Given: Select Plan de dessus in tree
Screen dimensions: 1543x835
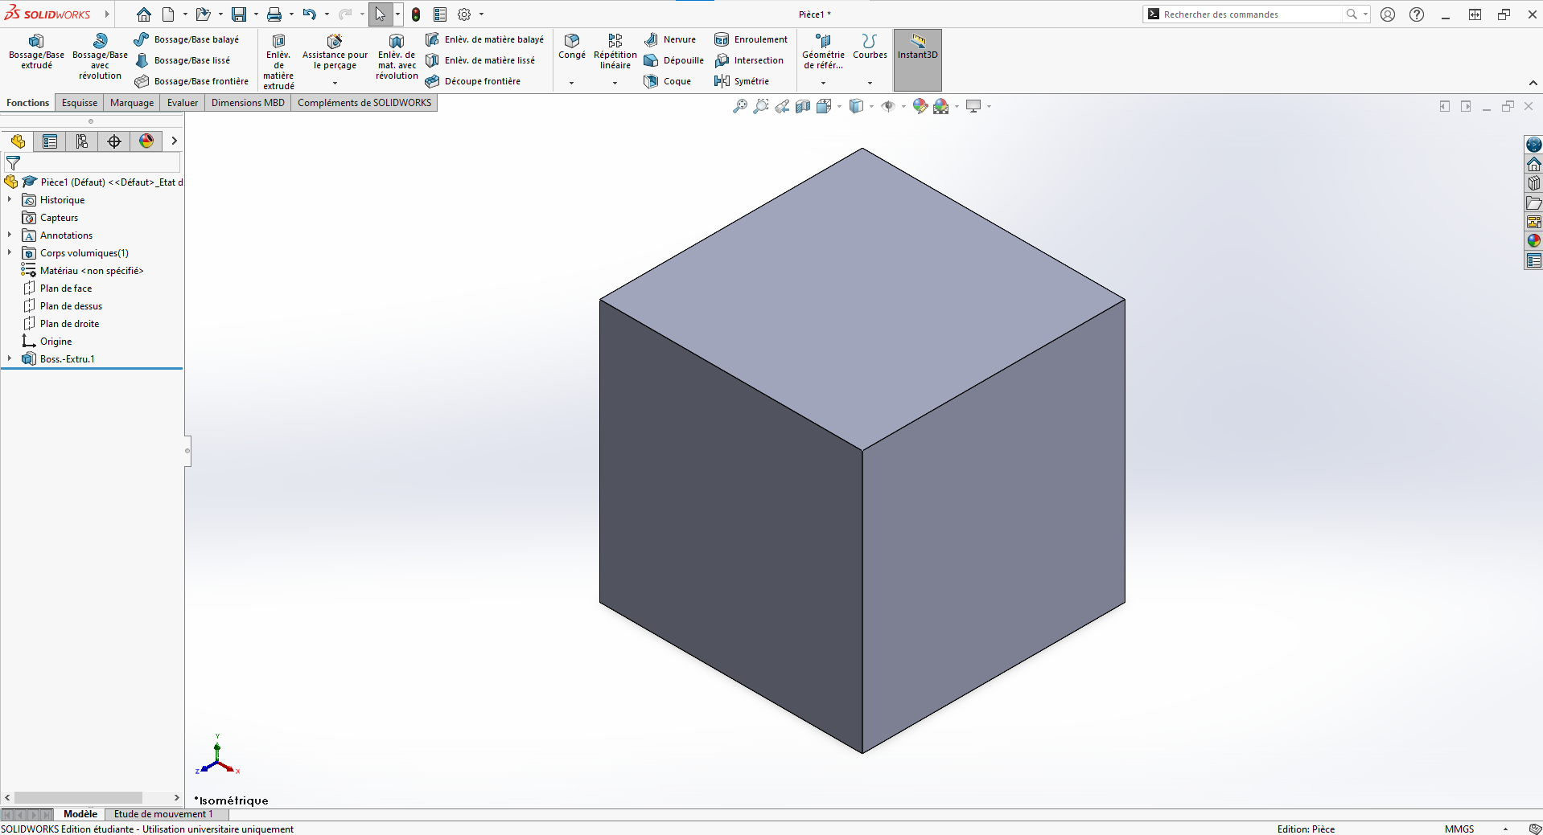Looking at the screenshot, I should 71,306.
